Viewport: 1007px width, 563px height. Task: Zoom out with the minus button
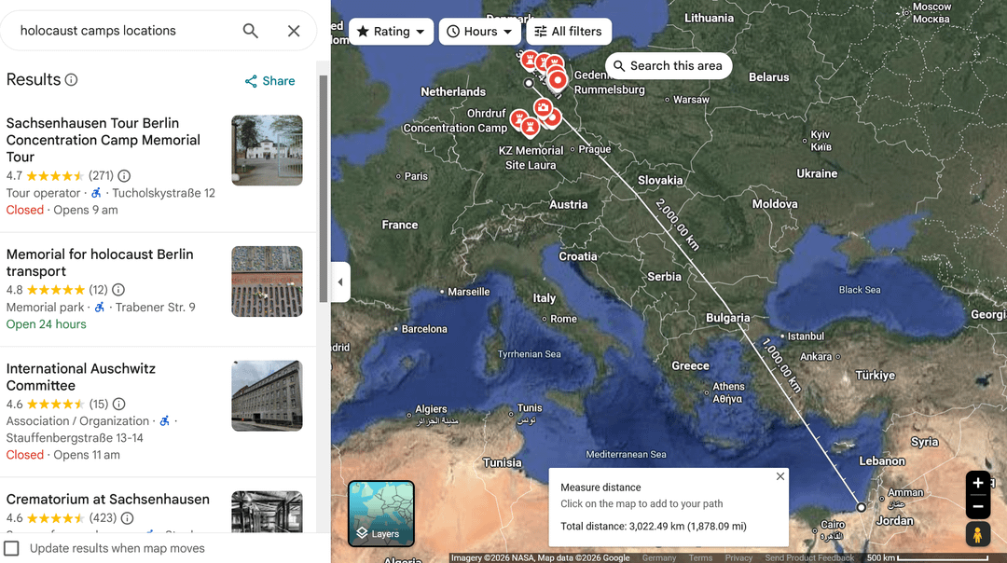click(x=977, y=506)
